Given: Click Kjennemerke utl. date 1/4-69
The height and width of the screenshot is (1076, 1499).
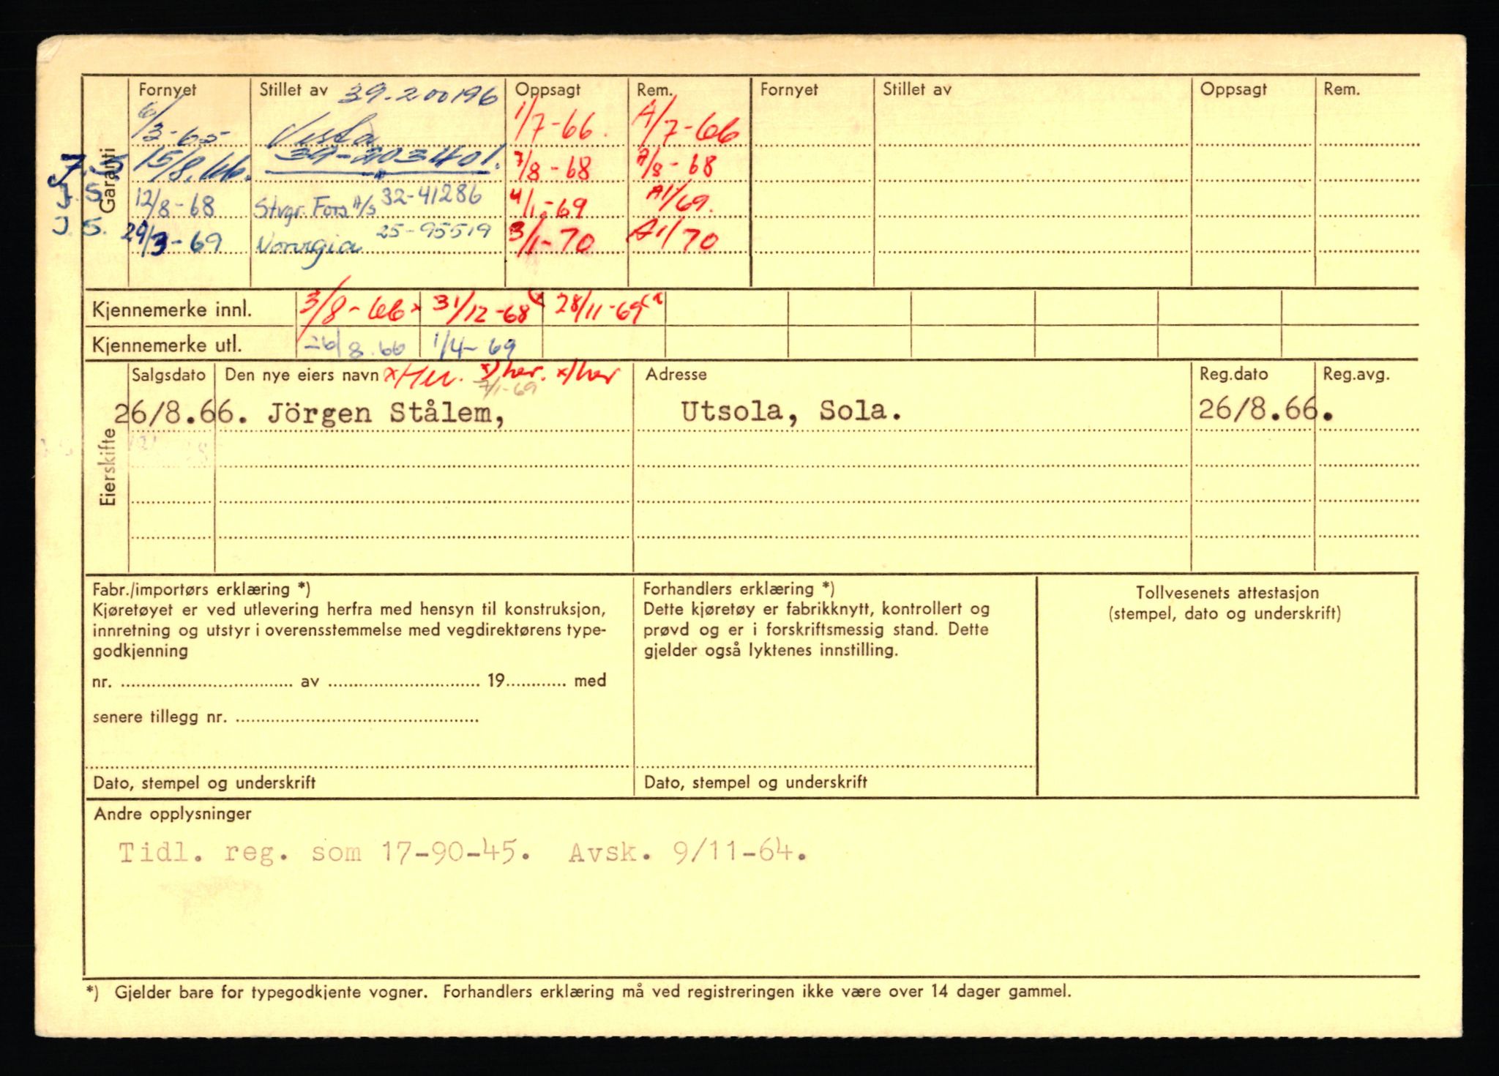Looking at the screenshot, I should coord(474,345).
